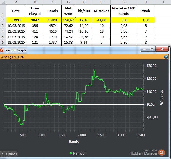Select bb/100 cell -2,58

tap(84, 37)
